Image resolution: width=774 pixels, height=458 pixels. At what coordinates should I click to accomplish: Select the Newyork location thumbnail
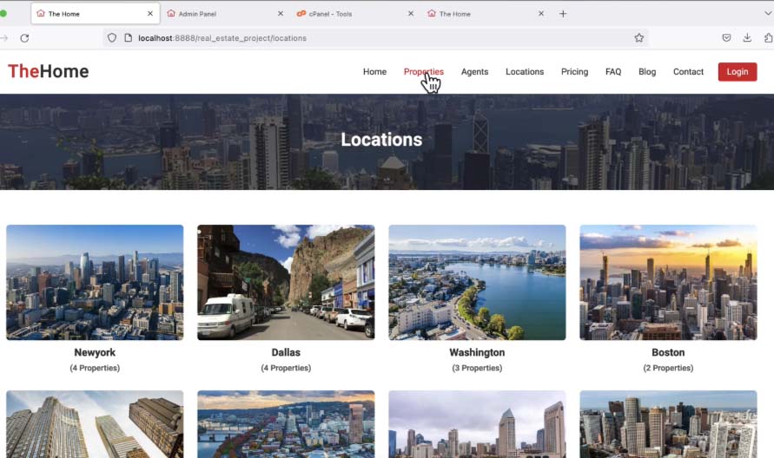[95, 282]
